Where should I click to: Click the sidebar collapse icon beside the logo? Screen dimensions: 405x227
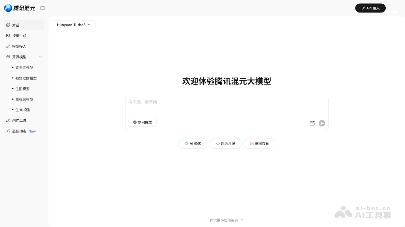[x=42, y=8]
